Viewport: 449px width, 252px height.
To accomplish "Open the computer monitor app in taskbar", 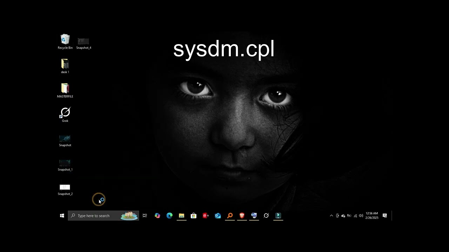I will pos(254,216).
